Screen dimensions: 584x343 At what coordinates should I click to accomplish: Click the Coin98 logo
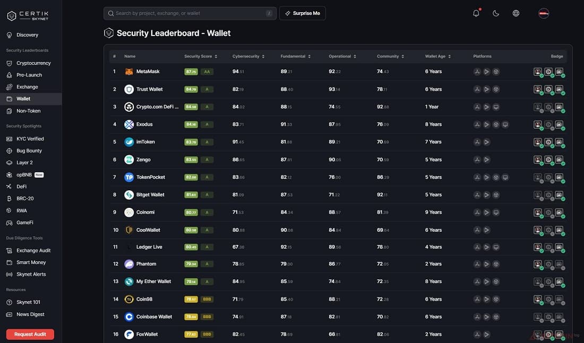(x=129, y=299)
